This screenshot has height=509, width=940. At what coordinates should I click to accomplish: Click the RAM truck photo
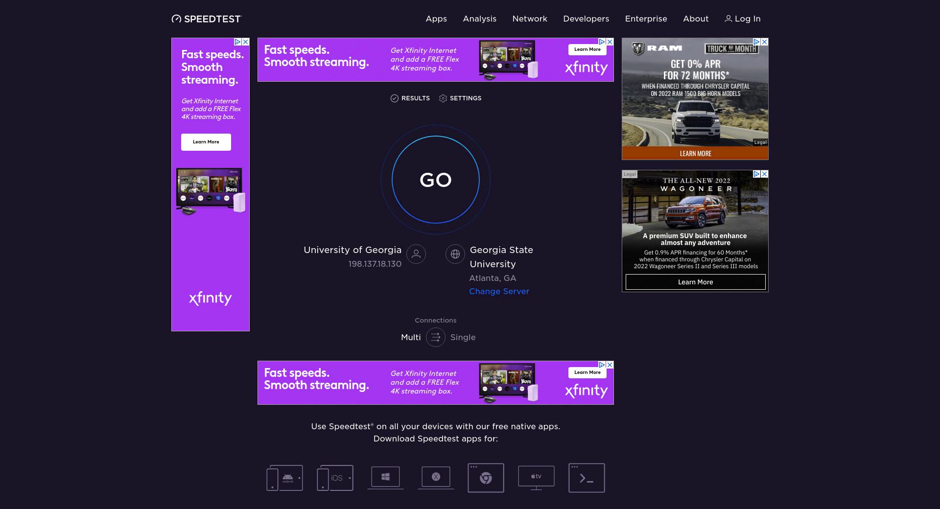pyautogui.click(x=696, y=121)
